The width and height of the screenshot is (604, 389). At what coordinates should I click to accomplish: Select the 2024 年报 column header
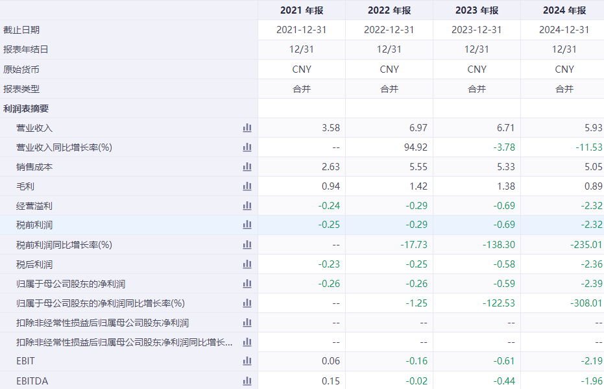(564, 10)
